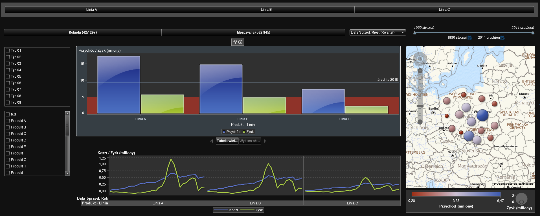Viewport: 540px width, 216px height.
Task: Click the end handle of the date range slider
Action: (533, 33)
